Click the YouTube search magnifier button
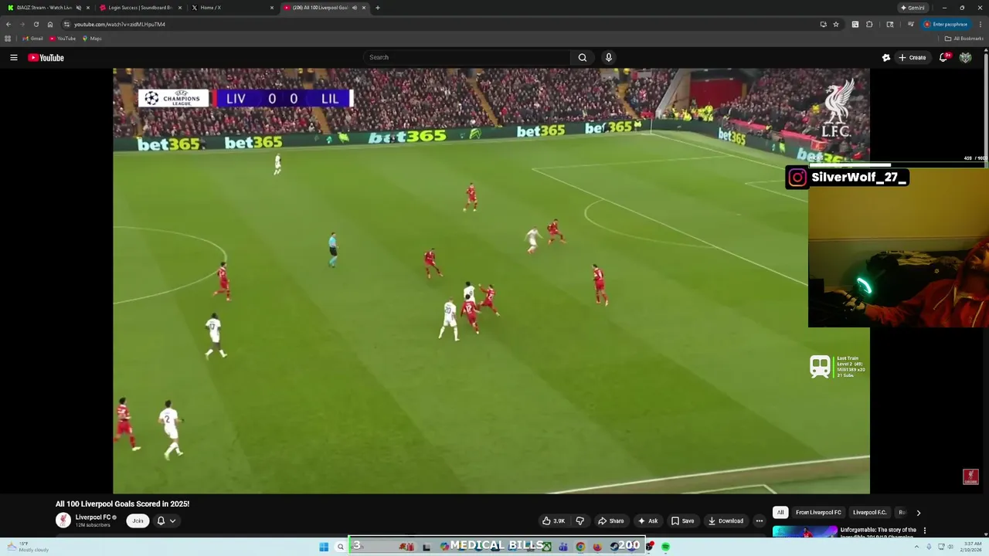 [x=583, y=57]
